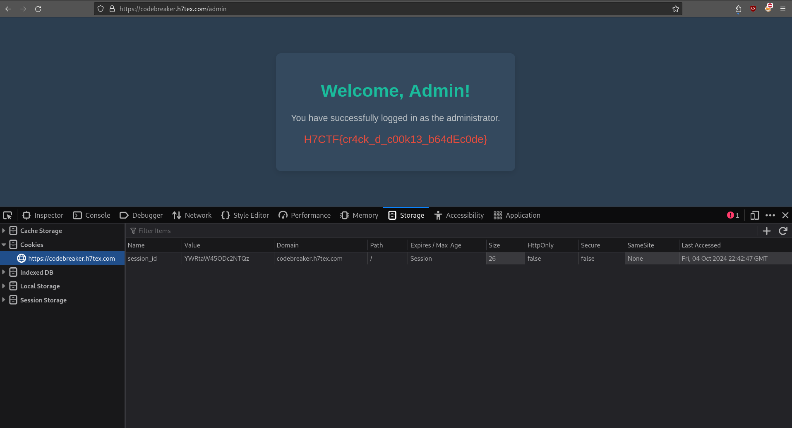
Task: Sort cookies by the Name column header
Action: pos(136,245)
